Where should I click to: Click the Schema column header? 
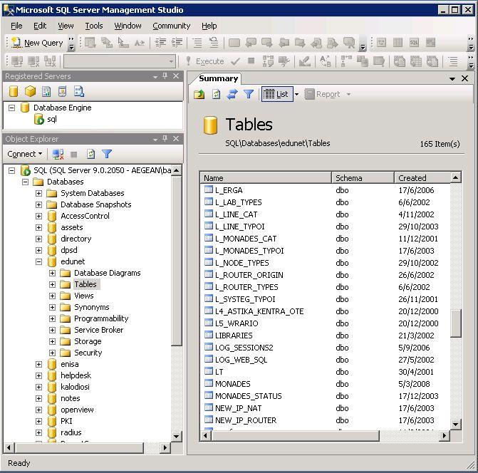(x=363, y=177)
